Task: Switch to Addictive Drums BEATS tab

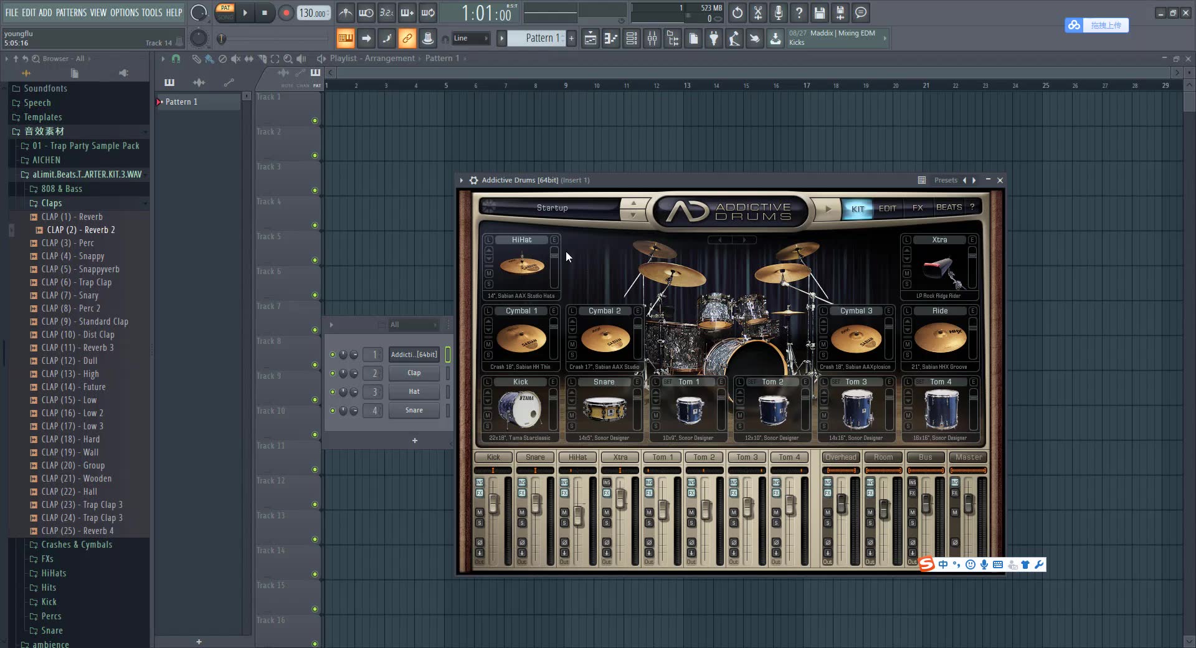Action: [949, 207]
